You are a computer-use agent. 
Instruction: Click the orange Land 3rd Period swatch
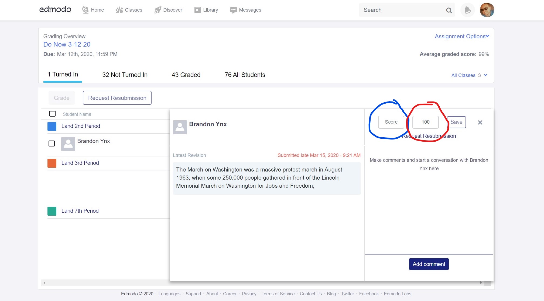[52, 163]
